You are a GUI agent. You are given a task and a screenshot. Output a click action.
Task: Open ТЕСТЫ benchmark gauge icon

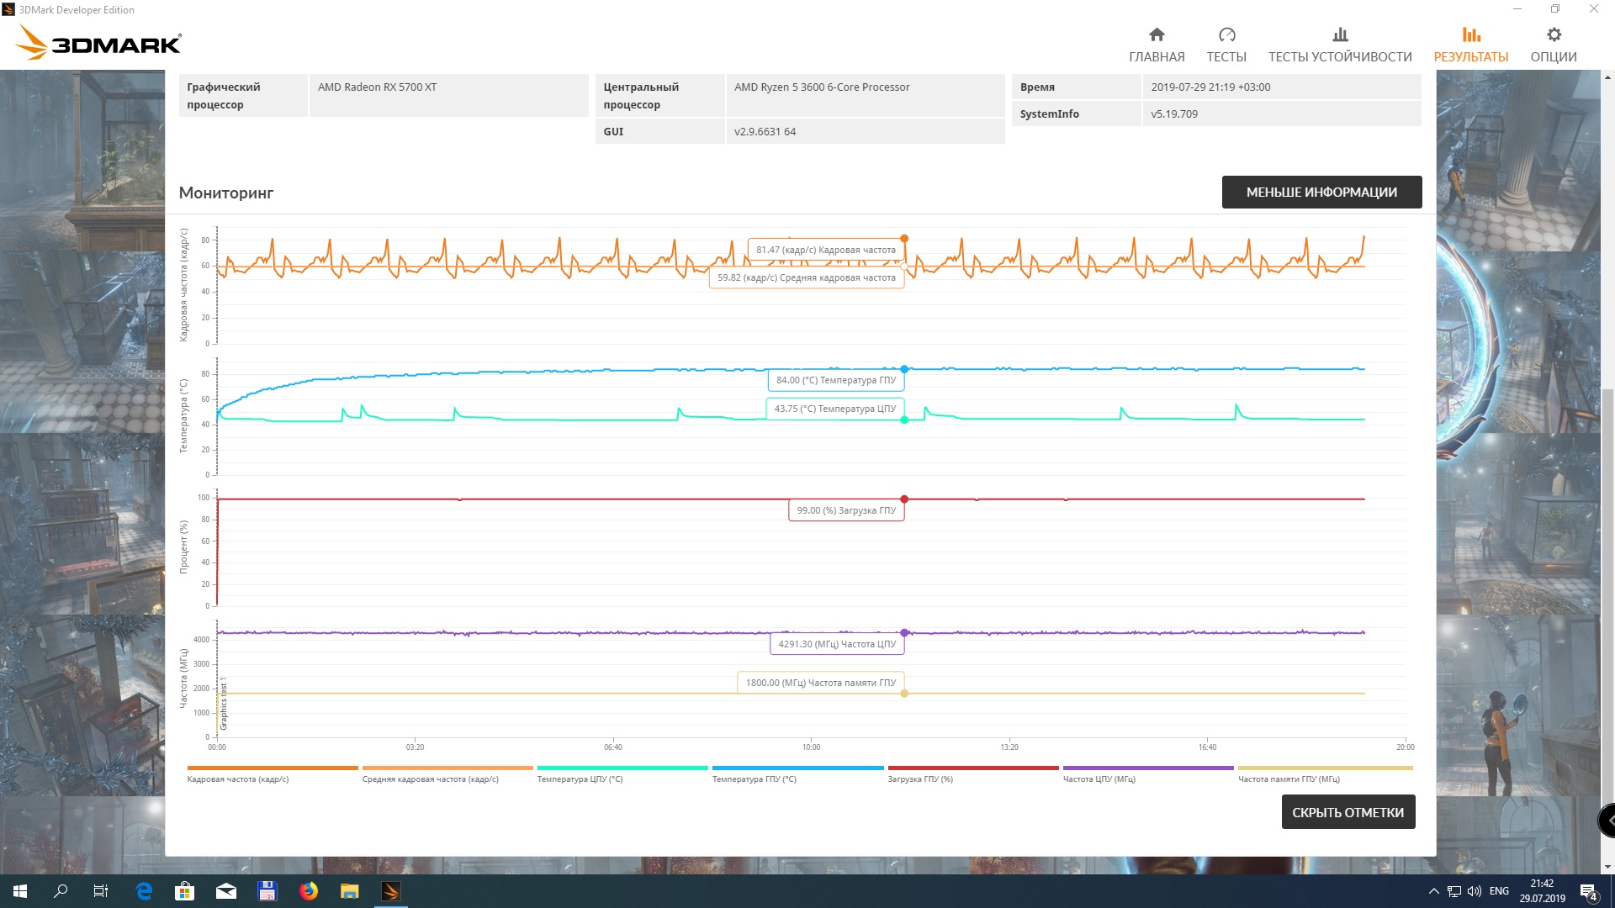click(x=1226, y=34)
